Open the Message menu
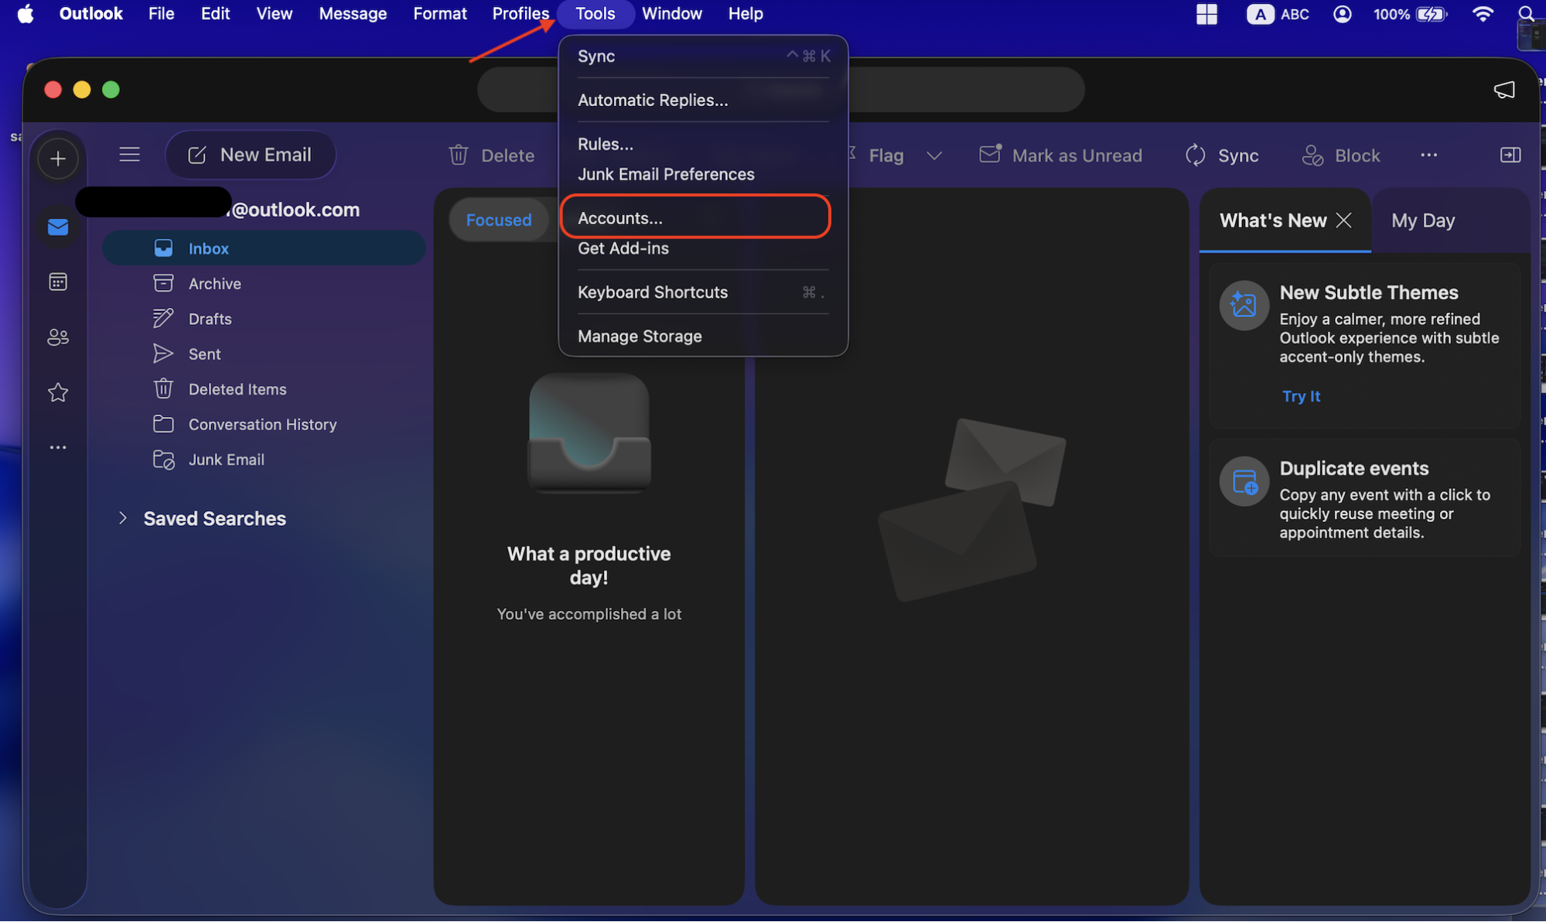This screenshot has width=1546, height=922. [x=353, y=13]
